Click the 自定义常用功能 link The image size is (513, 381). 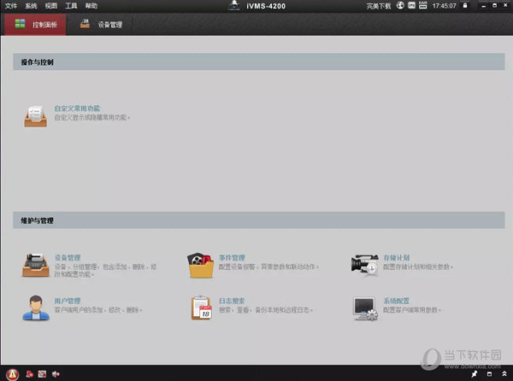77,108
